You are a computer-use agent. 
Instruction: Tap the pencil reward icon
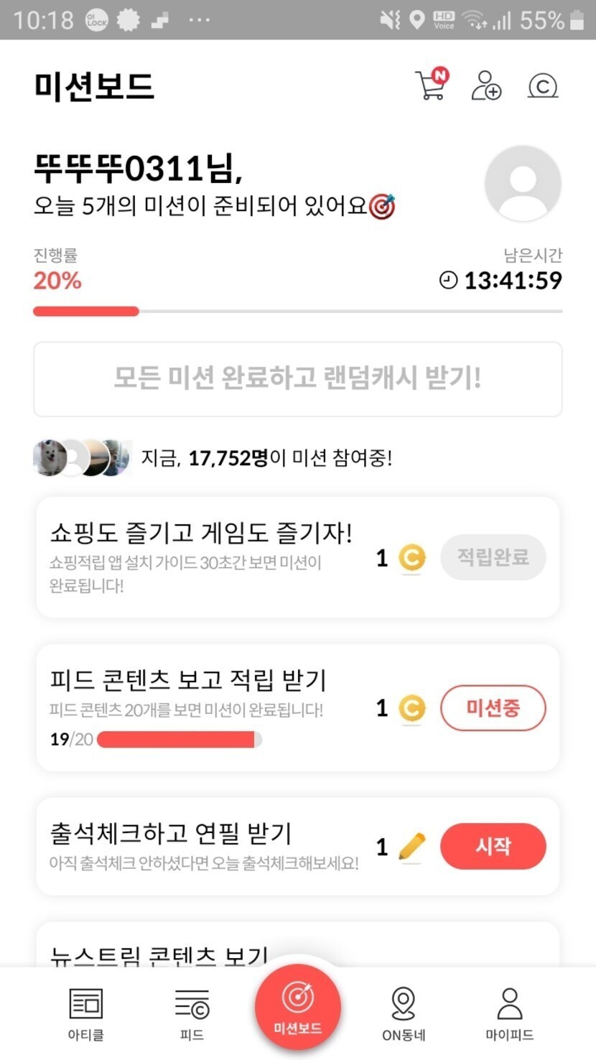411,847
